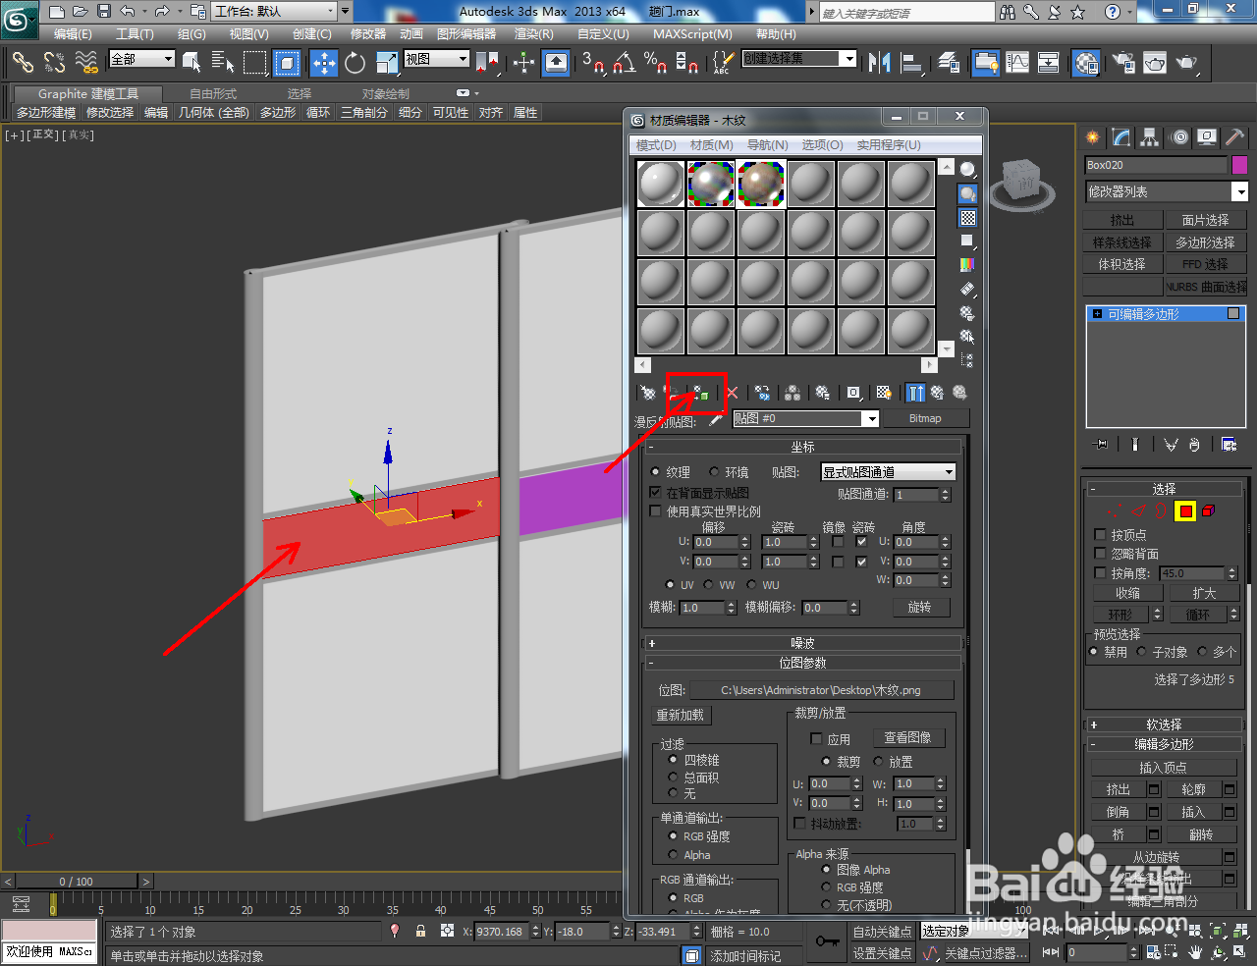The image size is (1257, 966).
Task: Click the 插入顶点 button
Action: click(x=1164, y=768)
